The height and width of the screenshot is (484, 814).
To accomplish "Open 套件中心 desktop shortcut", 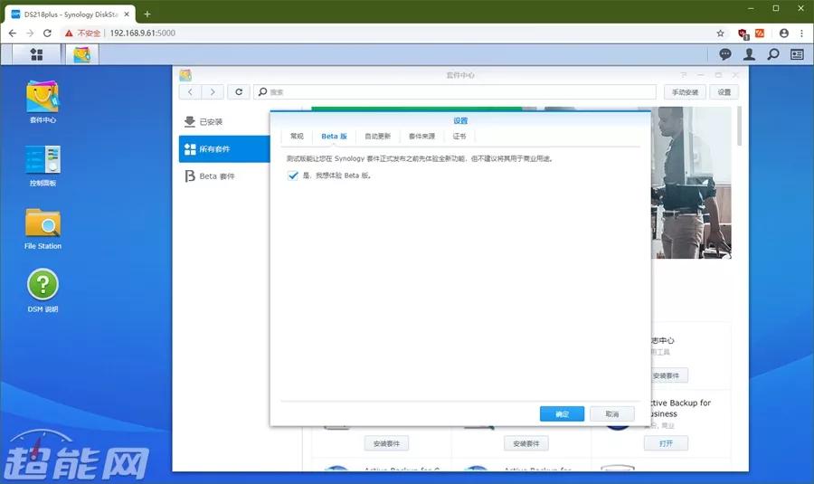I will click(x=43, y=102).
